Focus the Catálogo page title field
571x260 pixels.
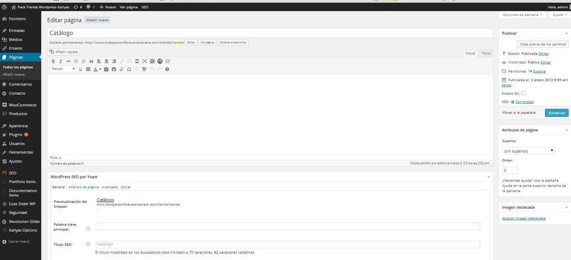[x=270, y=33]
